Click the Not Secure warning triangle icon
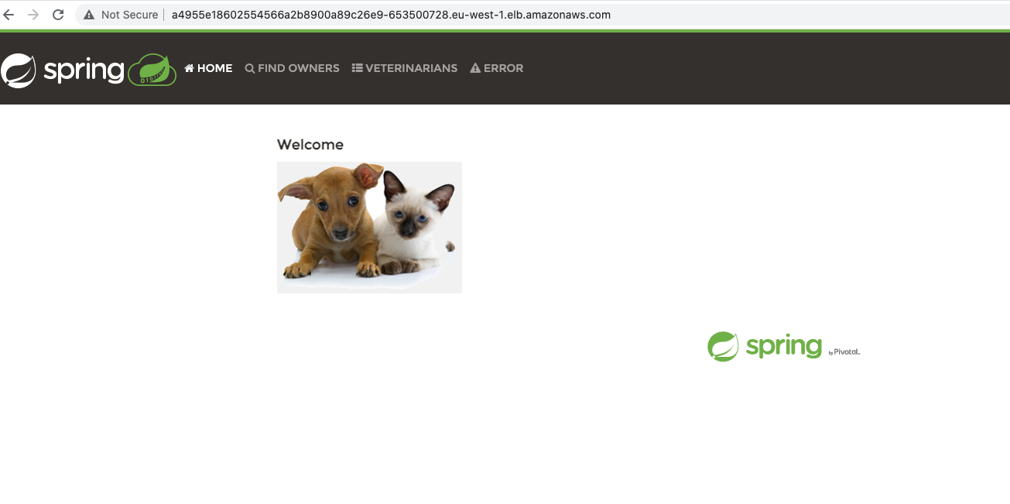 click(x=90, y=15)
